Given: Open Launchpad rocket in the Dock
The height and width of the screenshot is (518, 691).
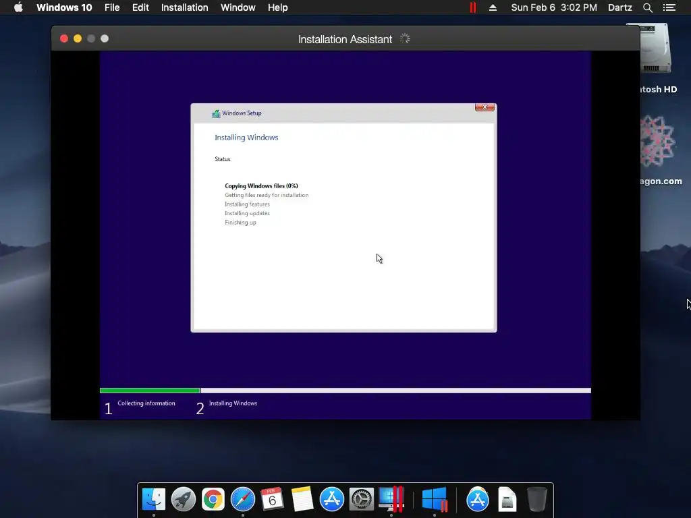Looking at the screenshot, I should click(184, 499).
